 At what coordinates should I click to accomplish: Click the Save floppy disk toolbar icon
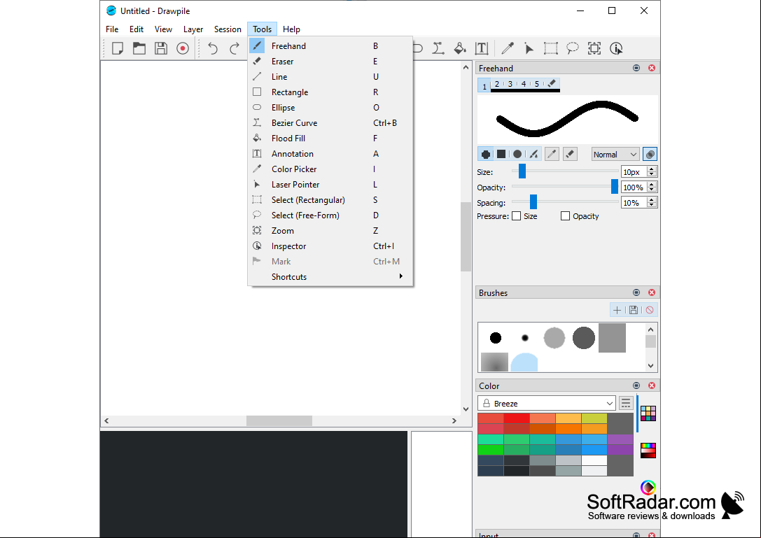(x=160, y=48)
